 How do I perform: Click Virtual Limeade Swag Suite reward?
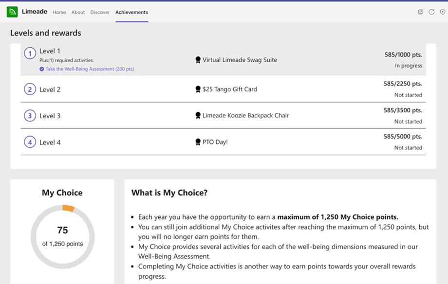coord(240,60)
